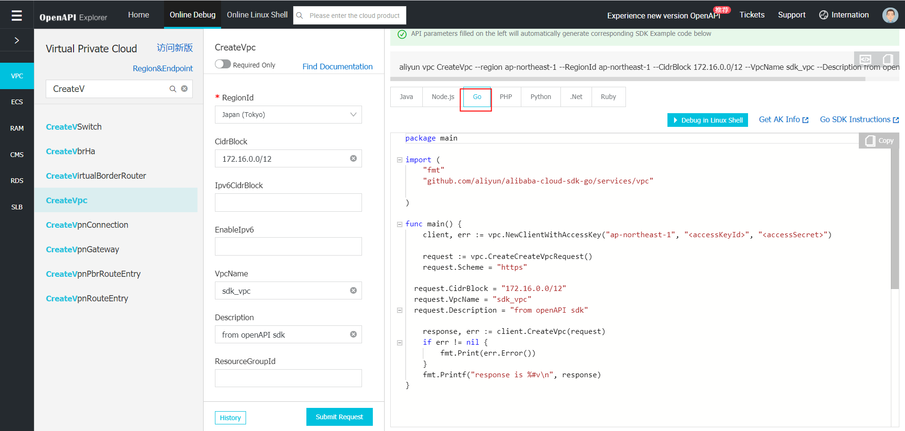Screen dimensions: 905x431
Task: Click the user avatar in the top bar
Action: [890, 15]
